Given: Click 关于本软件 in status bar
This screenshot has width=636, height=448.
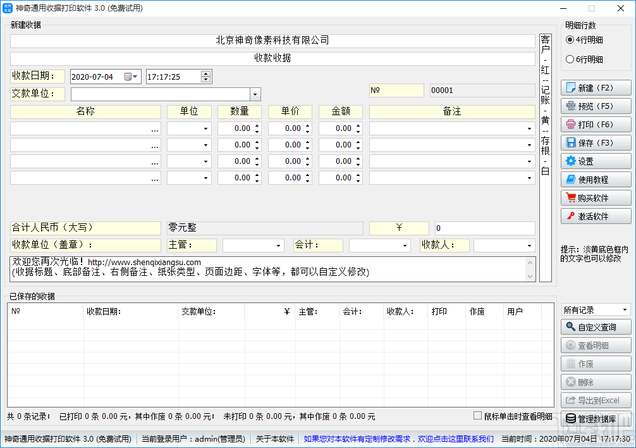Looking at the screenshot, I should [x=274, y=439].
